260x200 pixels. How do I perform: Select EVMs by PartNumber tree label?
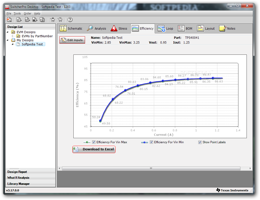pyautogui.click(x=37, y=36)
